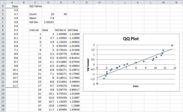Select the lowest data point at -2
Image resolution: width=183 pixels, height=112 pixels.
pyautogui.click(x=97, y=84)
